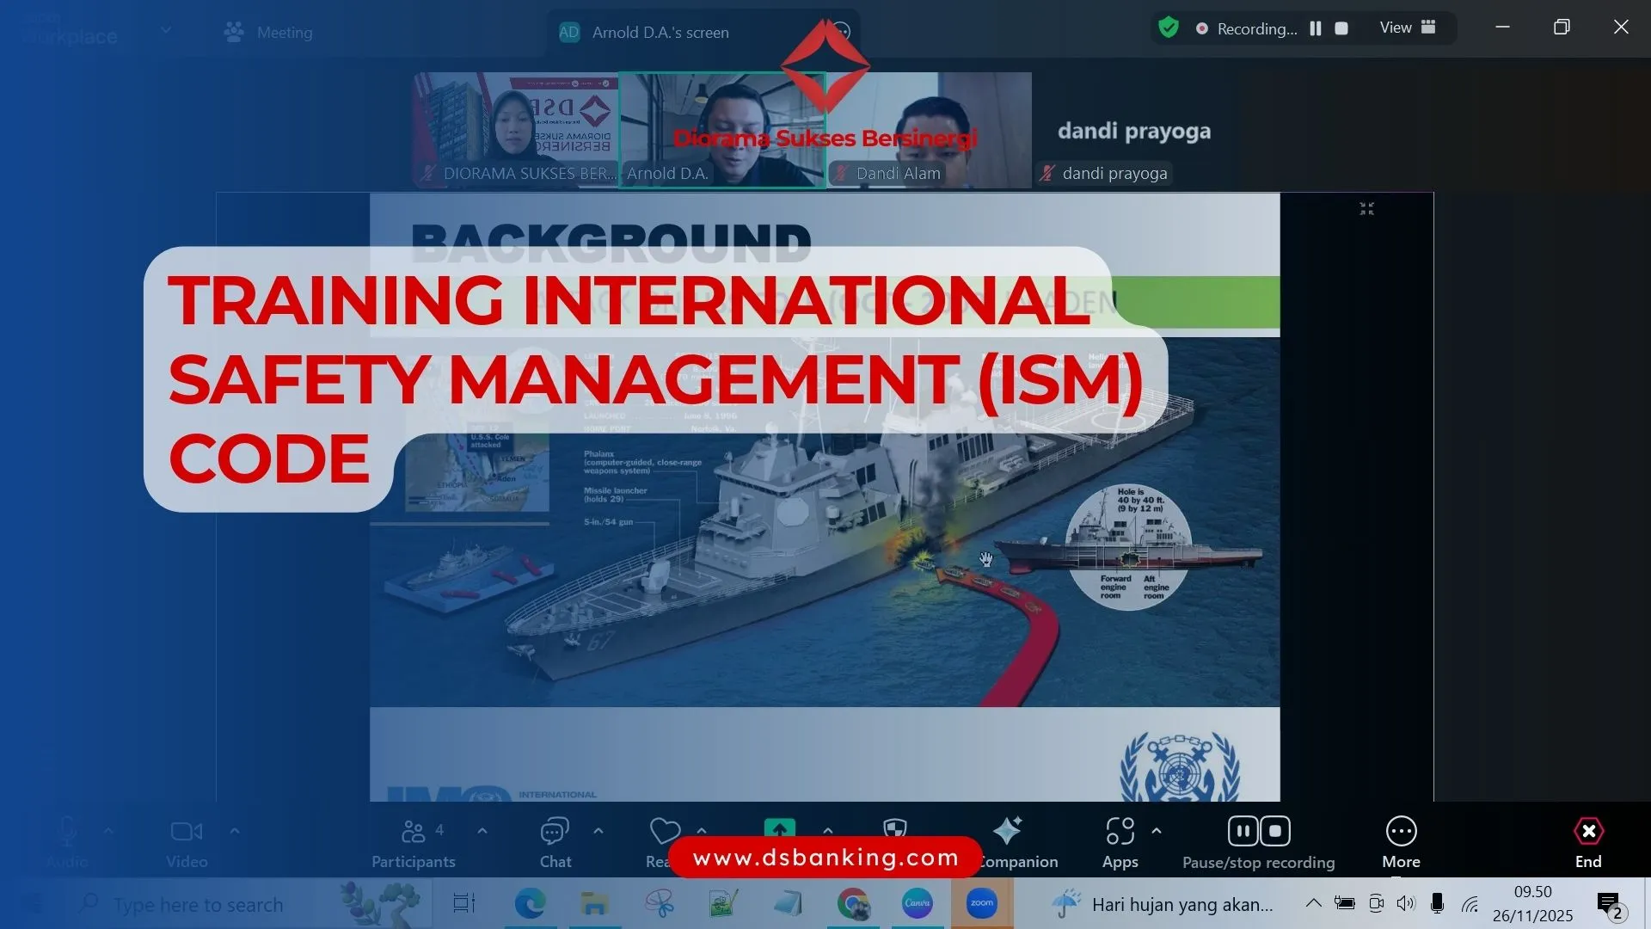Open the volume control in system tray
1651x929 pixels.
click(1407, 904)
